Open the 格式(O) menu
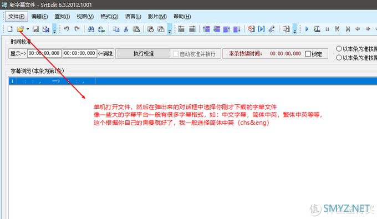 109,16
